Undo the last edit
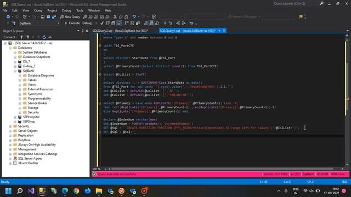Viewport: 351px width, 197px height. pos(134,17)
